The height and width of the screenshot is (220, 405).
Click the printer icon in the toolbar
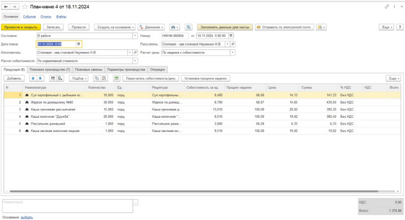point(173,27)
